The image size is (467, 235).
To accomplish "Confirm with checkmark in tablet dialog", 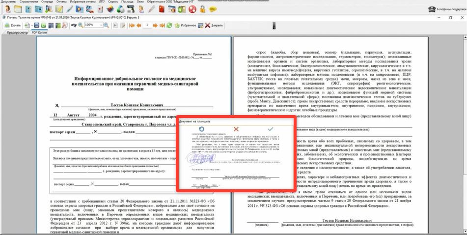I will pyautogui.click(x=271, y=129).
